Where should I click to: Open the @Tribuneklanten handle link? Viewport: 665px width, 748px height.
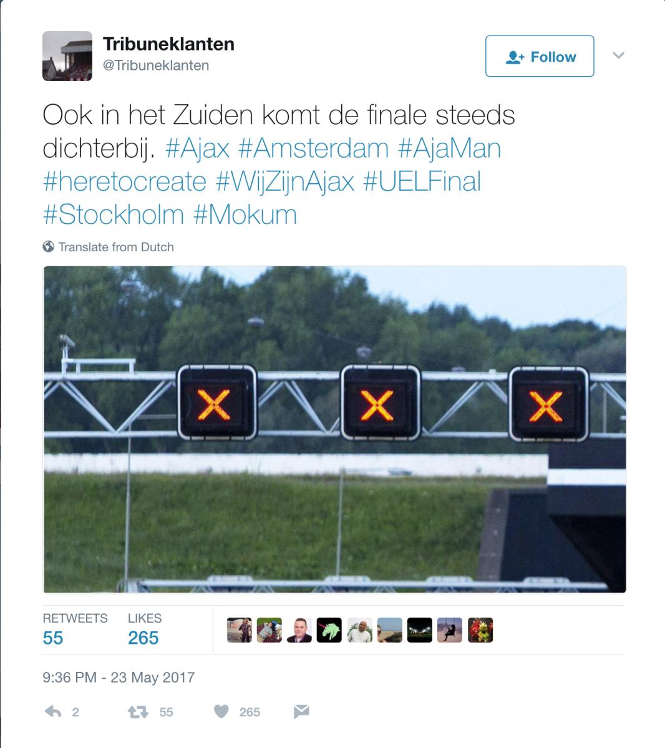(156, 65)
